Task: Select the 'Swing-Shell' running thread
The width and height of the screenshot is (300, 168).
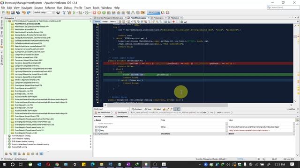Action: [19, 147]
